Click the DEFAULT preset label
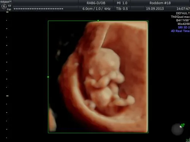The height and width of the screenshot is (142, 190). tap(183, 13)
